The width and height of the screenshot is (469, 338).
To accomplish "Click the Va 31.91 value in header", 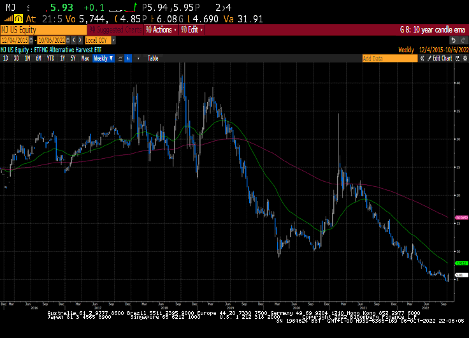I will pos(243,19).
